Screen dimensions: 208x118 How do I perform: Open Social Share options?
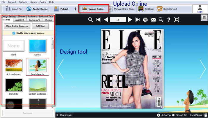pyautogui.click(x=198, y=115)
